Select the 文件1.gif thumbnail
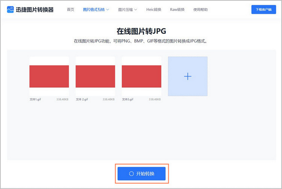 [x=49, y=76]
